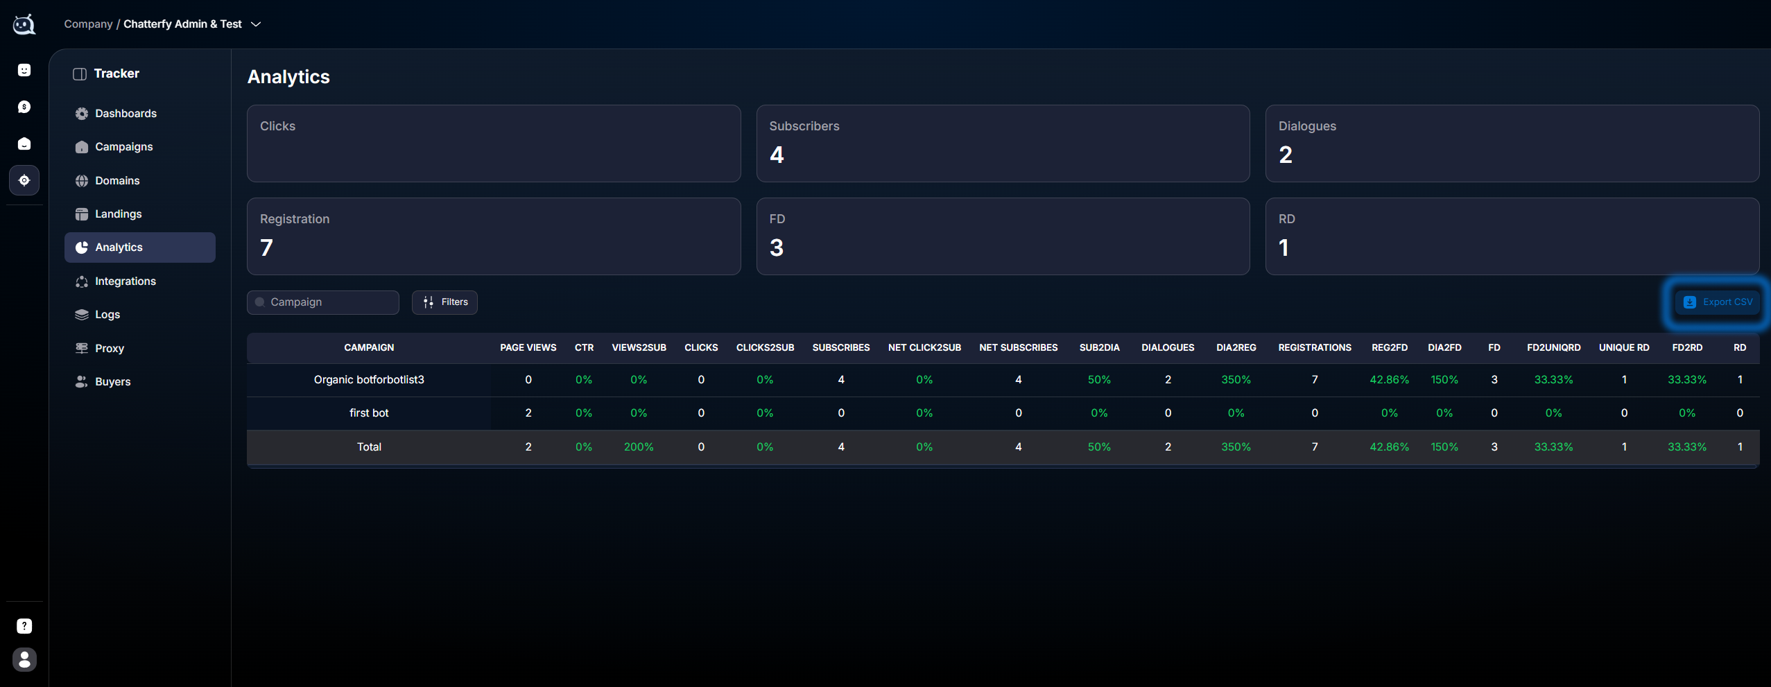Select the Tracker target icon in rail

(x=24, y=180)
